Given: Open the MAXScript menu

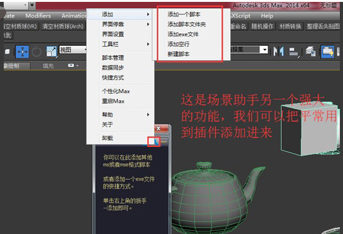Looking at the screenshot, I should 241,16.
